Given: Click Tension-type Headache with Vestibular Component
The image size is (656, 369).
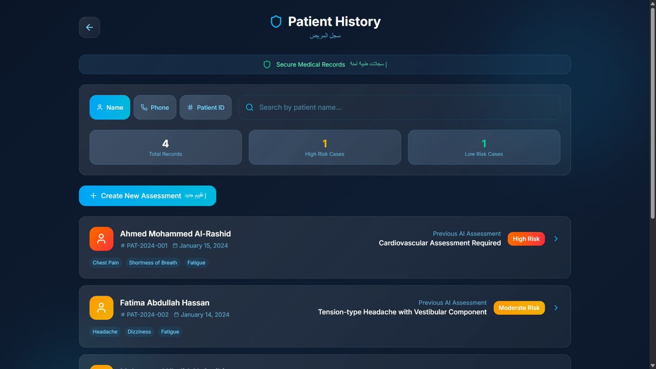Looking at the screenshot, I should (402, 312).
